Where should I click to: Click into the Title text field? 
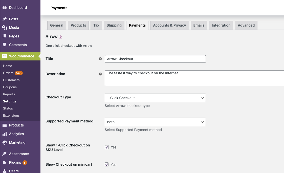click(155, 59)
